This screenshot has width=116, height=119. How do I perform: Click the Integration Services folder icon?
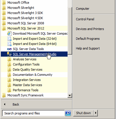9,80
